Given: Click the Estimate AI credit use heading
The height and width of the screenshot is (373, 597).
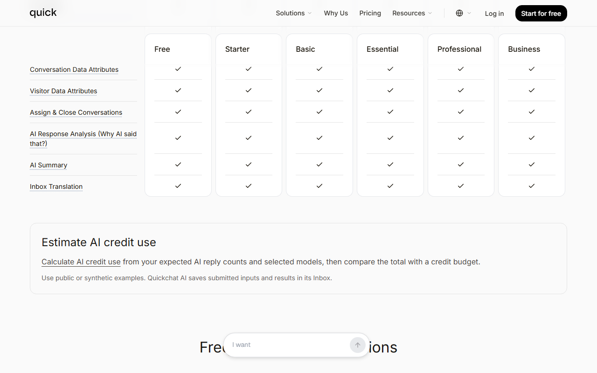Looking at the screenshot, I should (99, 242).
